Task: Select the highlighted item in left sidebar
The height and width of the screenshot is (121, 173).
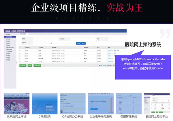Action: [10, 37]
